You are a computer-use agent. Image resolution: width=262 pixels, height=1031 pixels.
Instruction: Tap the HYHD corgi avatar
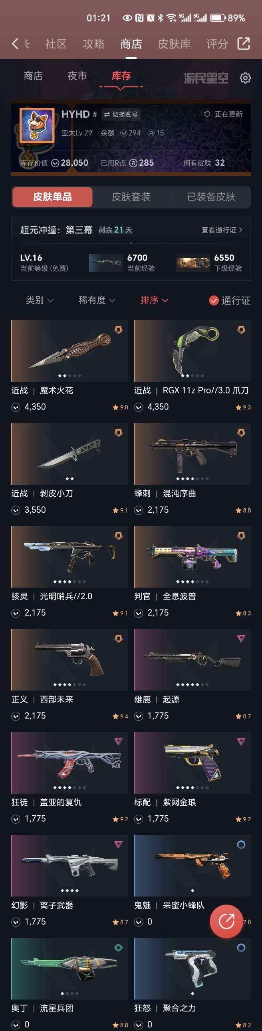(x=37, y=125)
